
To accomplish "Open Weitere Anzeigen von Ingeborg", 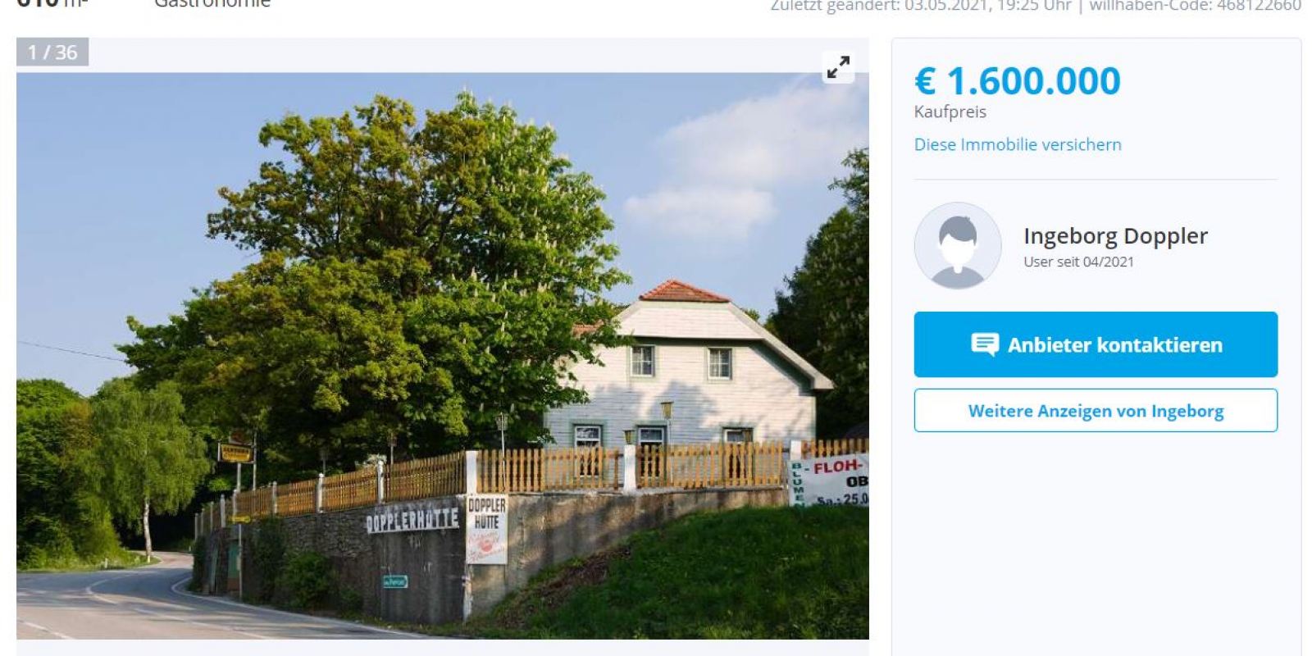I will (1096, 411).
